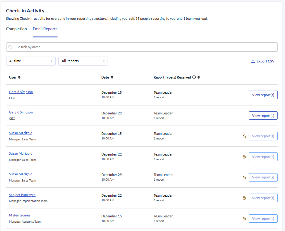
Task: Sort table by User column arrows
Action: 19,77
